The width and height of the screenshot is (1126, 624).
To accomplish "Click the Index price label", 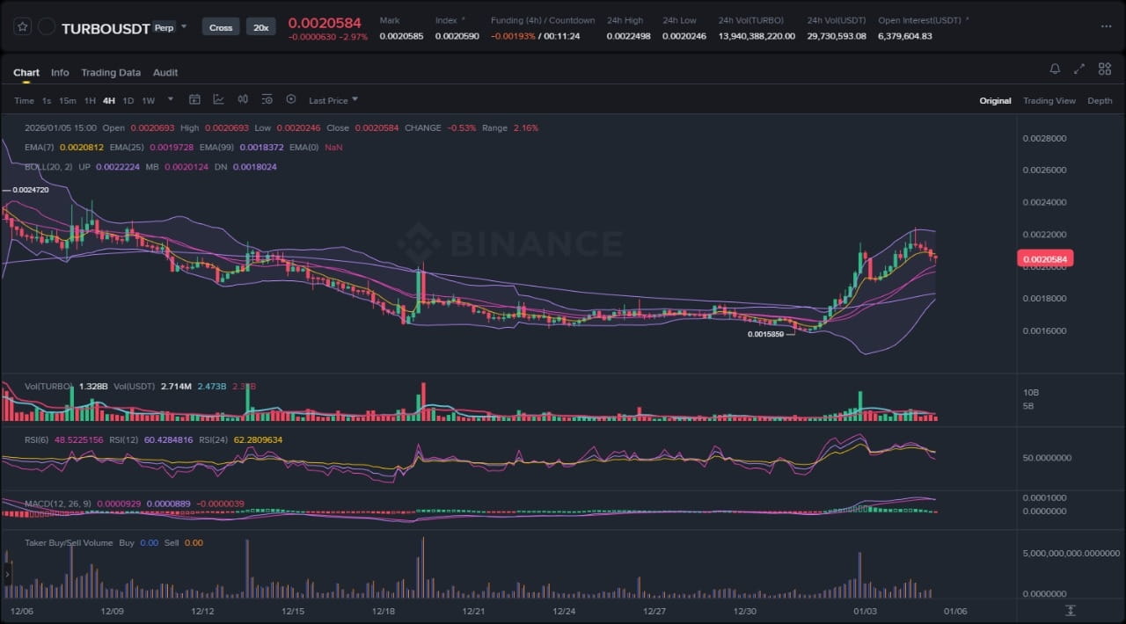I will 446,19.
